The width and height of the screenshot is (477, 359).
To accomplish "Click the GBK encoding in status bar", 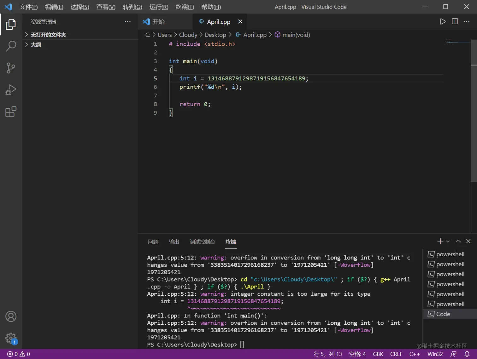I will click(x=378, y=354).
